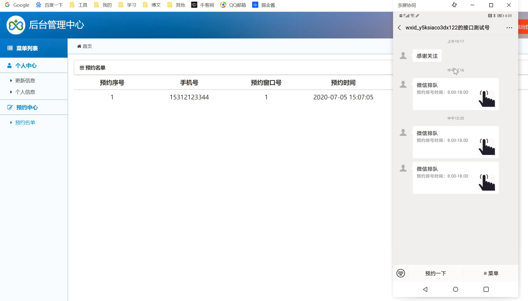
Task: Open the 个人中心 menu section
Action: click(x=34, y=65)
